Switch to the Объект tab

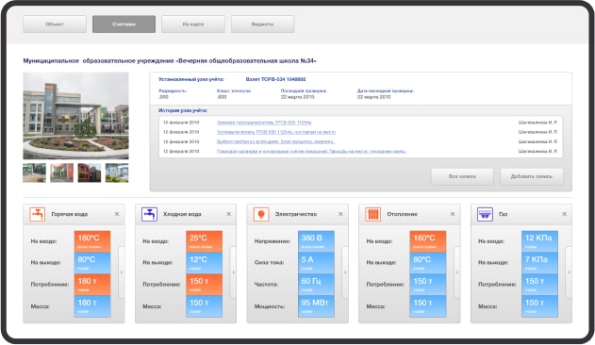coord(55,24)
